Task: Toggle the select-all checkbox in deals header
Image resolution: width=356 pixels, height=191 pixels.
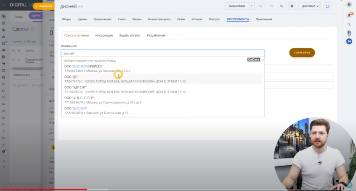Action: (14, 50)
